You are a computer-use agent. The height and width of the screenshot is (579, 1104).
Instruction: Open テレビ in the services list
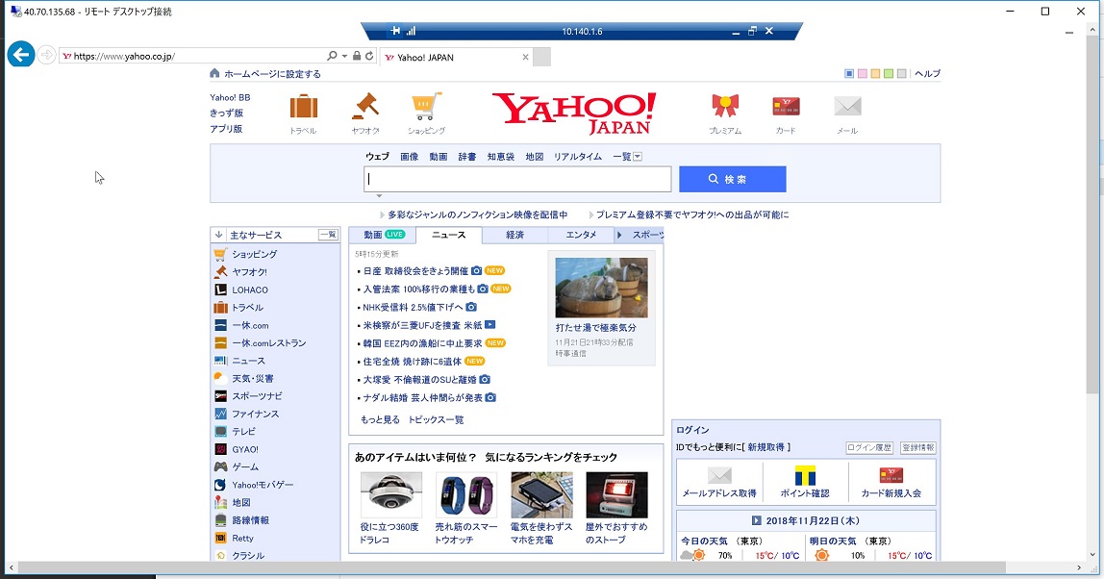click(x=244, y=431)
